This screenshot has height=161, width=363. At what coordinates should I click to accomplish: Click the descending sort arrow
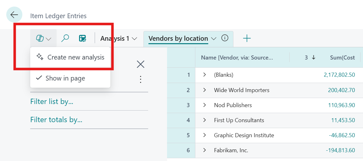coord(314,58)
